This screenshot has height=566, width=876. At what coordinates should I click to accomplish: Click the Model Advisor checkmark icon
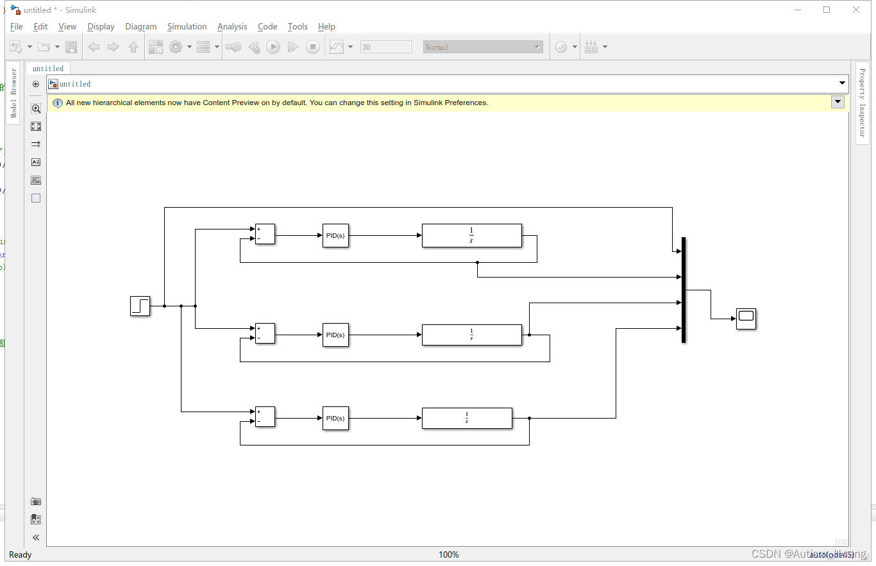click(x=561, y=47)
